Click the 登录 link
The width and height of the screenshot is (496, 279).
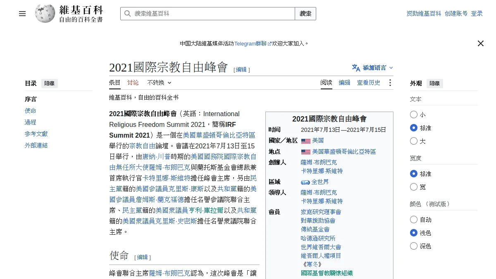[477, 14]
